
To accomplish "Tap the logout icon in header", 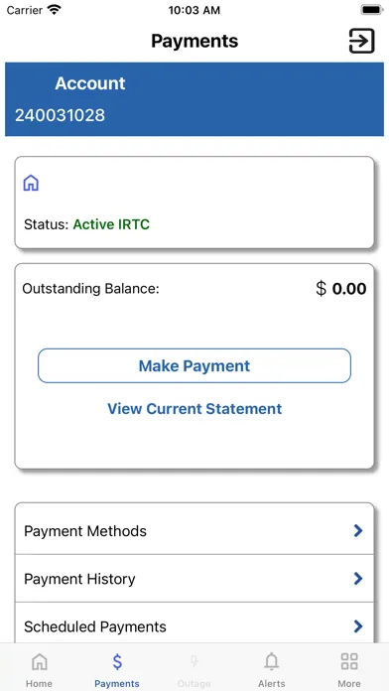I will coord(361,41).
